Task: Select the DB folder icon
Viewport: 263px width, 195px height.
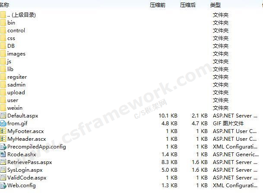Action: coord(3,46)
